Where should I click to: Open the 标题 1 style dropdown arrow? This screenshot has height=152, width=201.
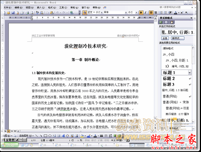(x=189, y=72)
